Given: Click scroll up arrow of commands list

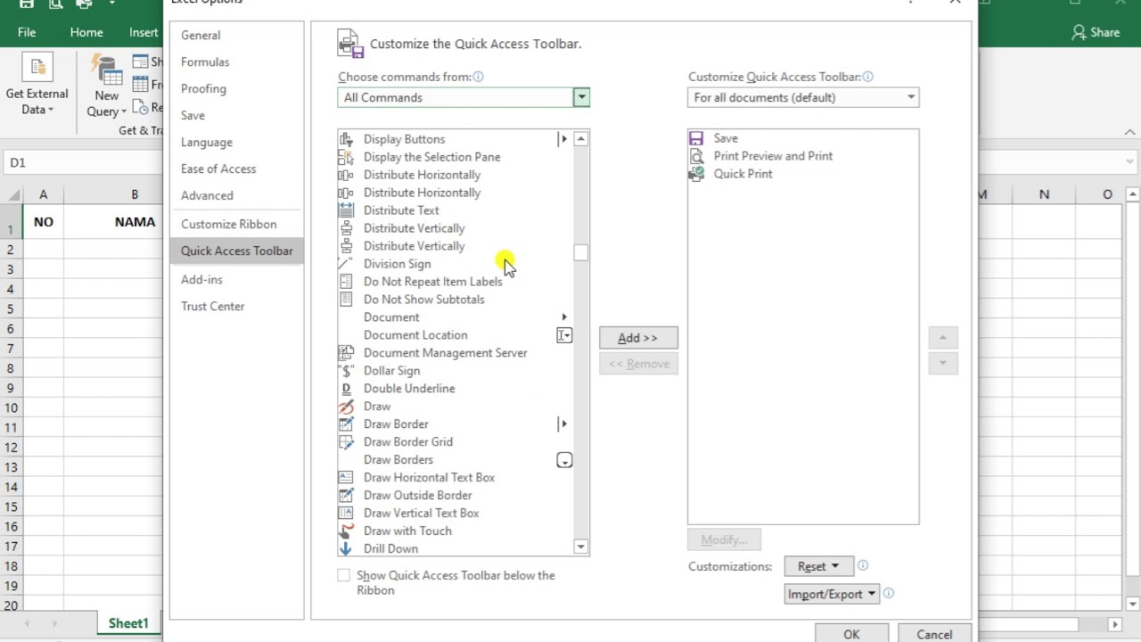Looking at the screenshot, I should click(581, 138).
